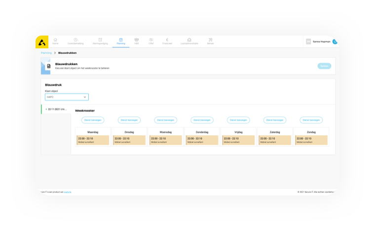Click the blue notification badge beside the username

click(335, 42)
